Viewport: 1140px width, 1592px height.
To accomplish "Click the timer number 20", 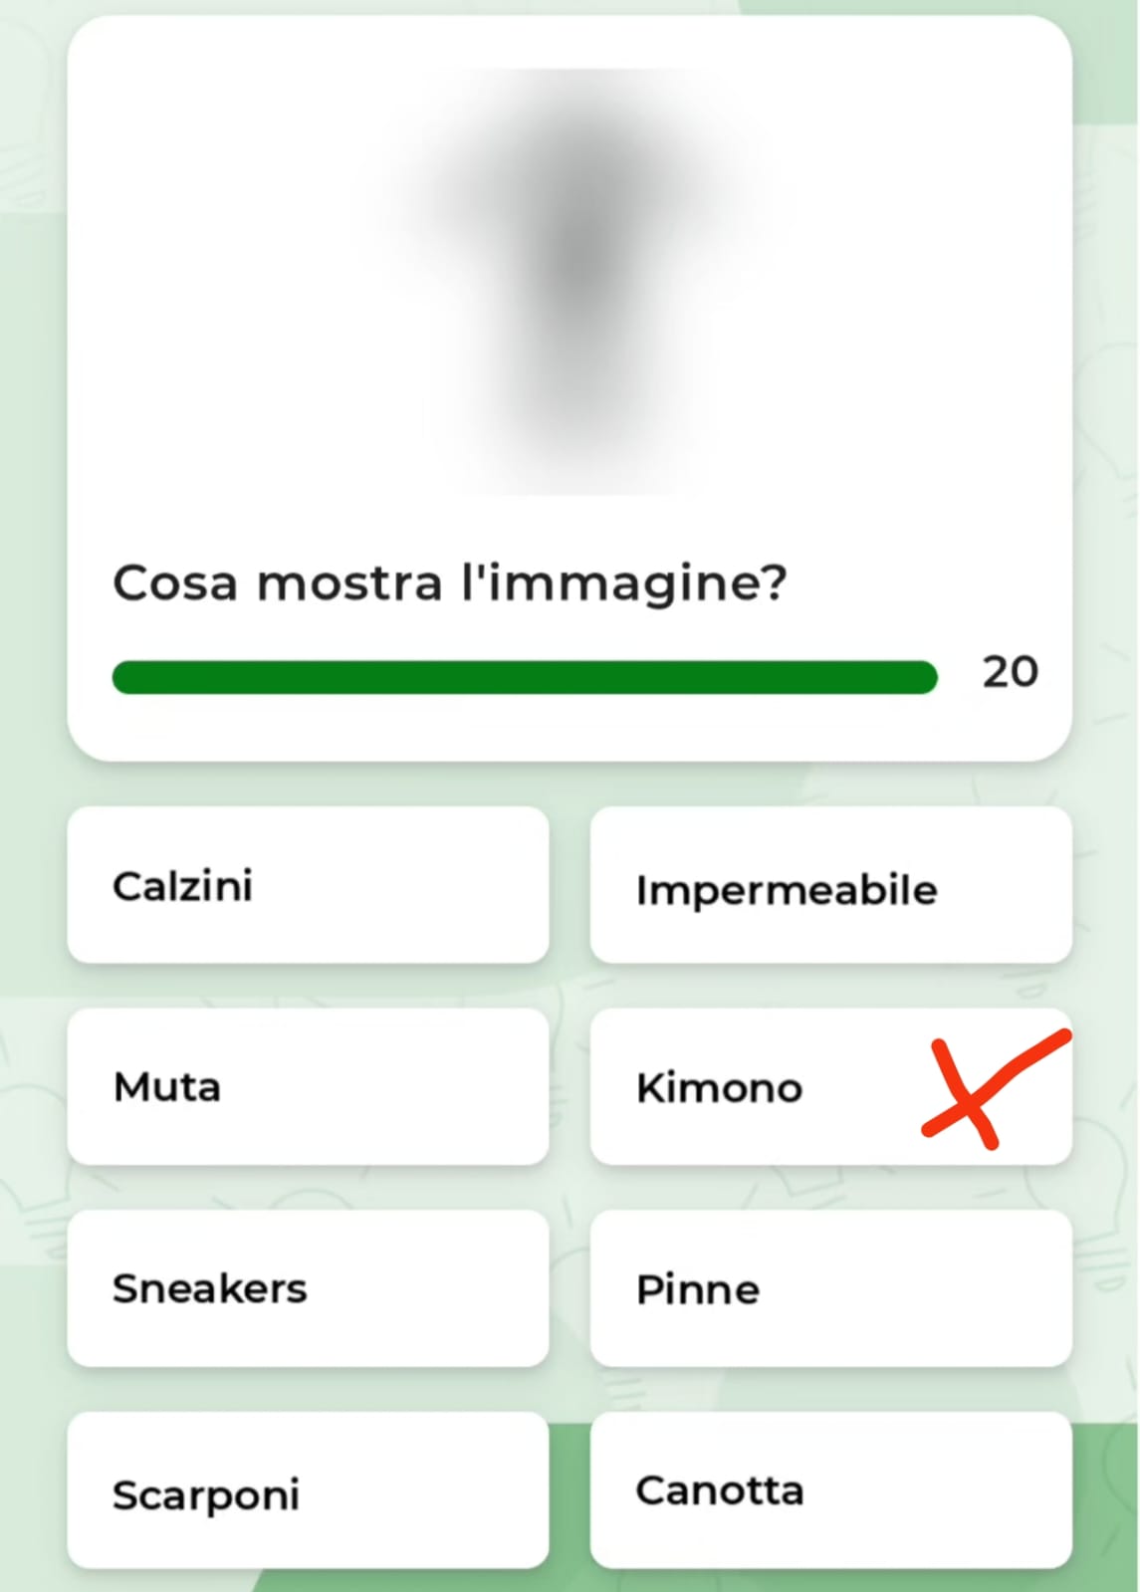I will [1010, 672].
